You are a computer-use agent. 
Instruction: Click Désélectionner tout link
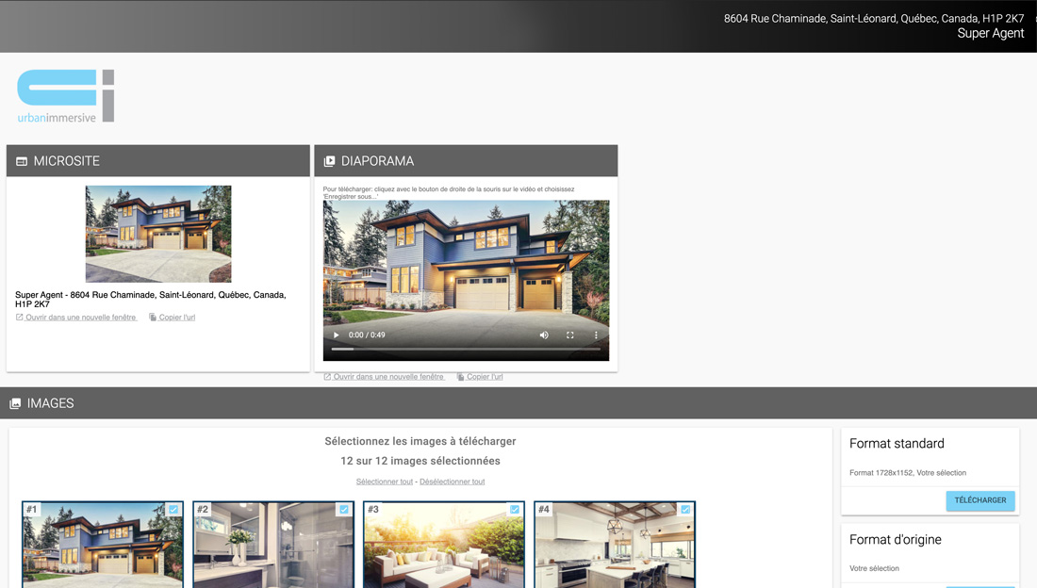pyautogui.click(x=453, y=482)
